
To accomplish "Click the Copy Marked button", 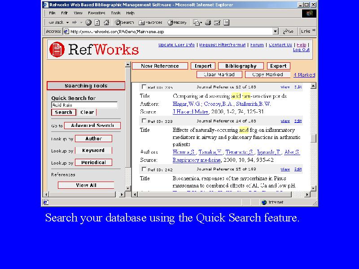I will (267, 74).
